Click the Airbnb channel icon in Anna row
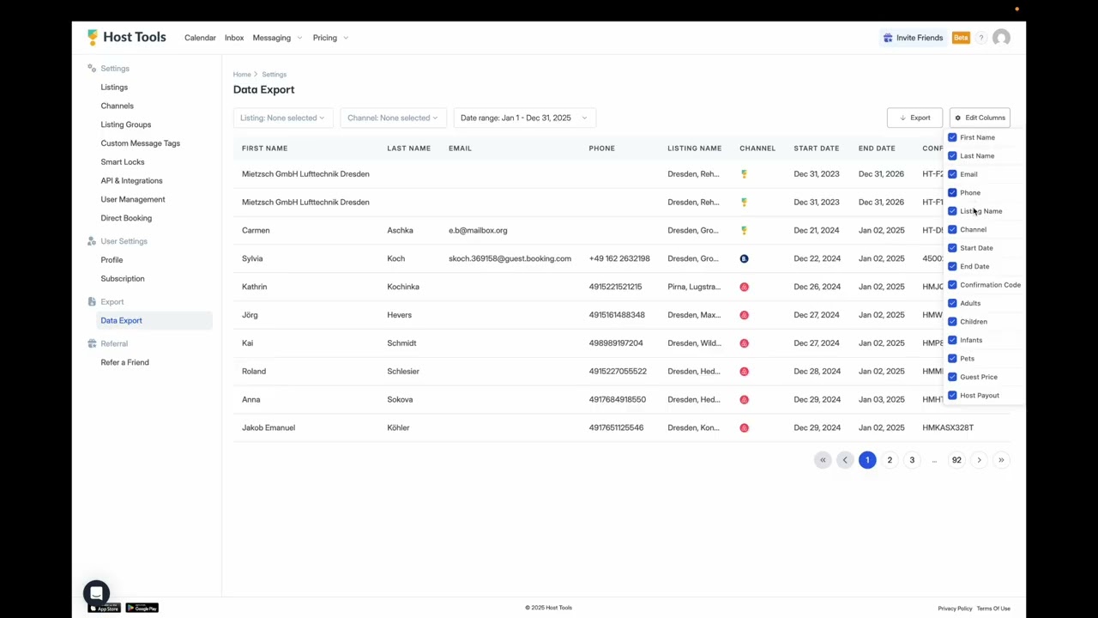The height and width of the screenshot is (618, 1098). [744, 399]
